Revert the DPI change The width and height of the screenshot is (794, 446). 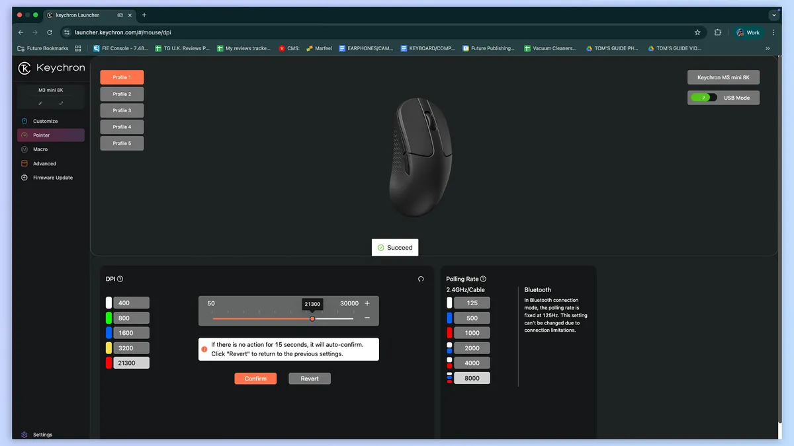[310, 379]
